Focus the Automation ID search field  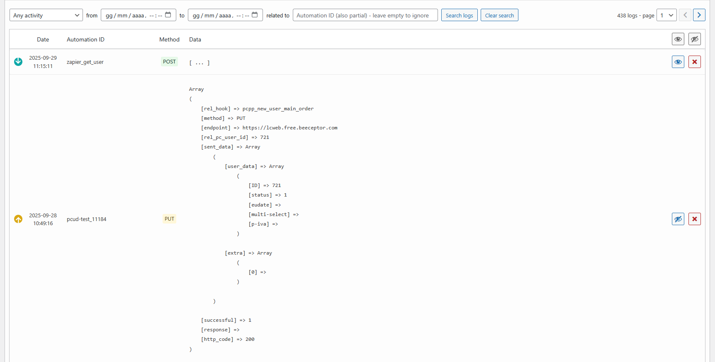pos(365,15)
